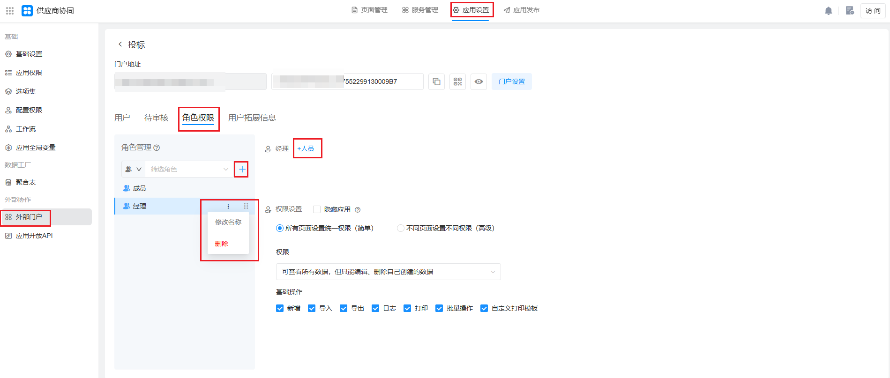This screenshot has height=378, width=890.
Task: Click the back arrow beside 投标
Action: pyautogui.click(x=120, y=44)
